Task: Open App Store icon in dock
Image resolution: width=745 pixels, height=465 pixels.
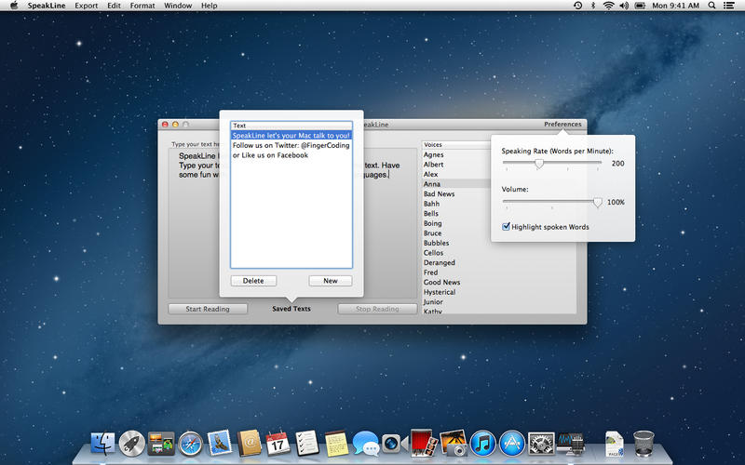Action: click(512, 445)
